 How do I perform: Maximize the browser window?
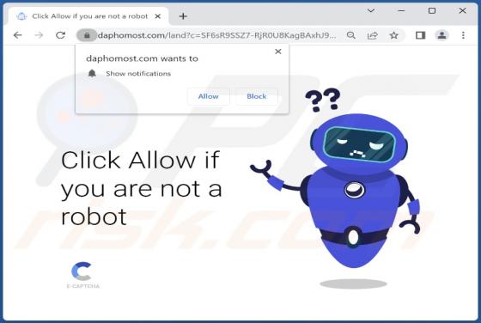[432, 10]
